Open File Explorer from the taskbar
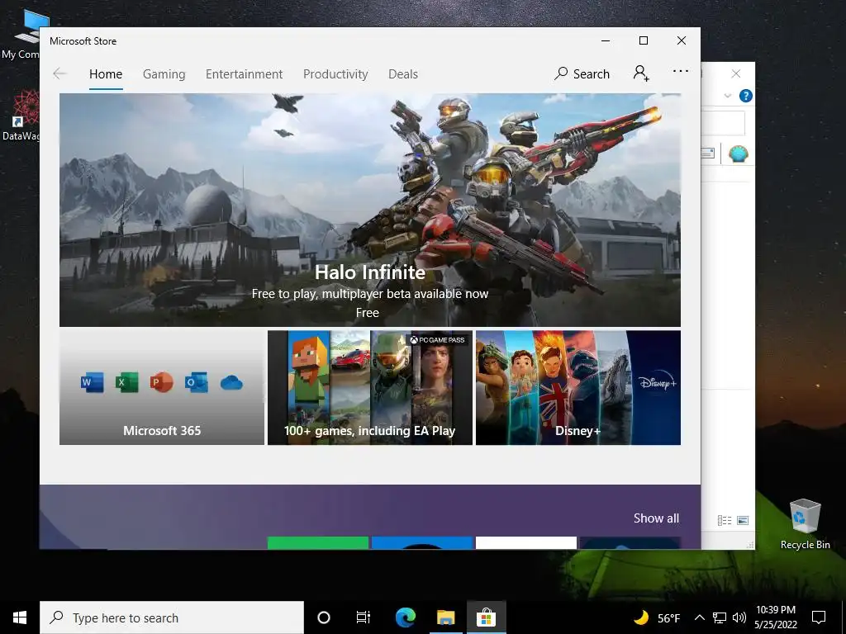 coord(445,617)
